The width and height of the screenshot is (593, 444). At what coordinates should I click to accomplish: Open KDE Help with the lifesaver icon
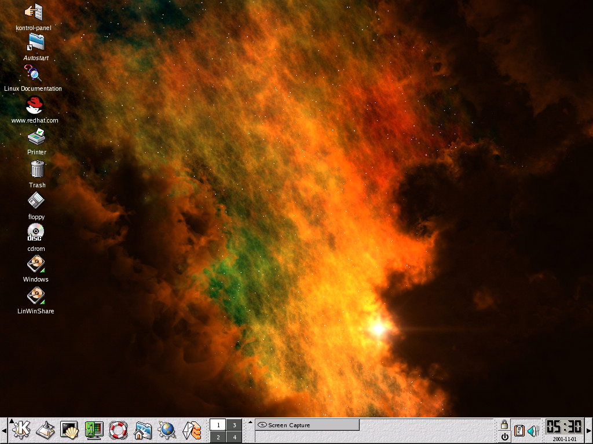(118, 430)
